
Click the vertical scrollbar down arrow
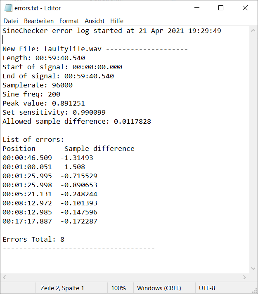[253, 268]
